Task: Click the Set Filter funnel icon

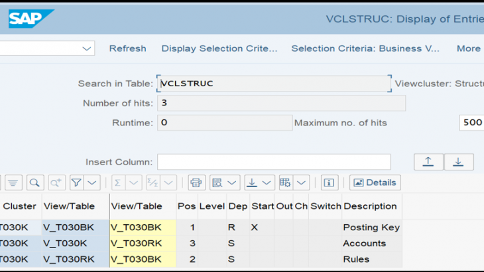Action: tap(77, 182)
